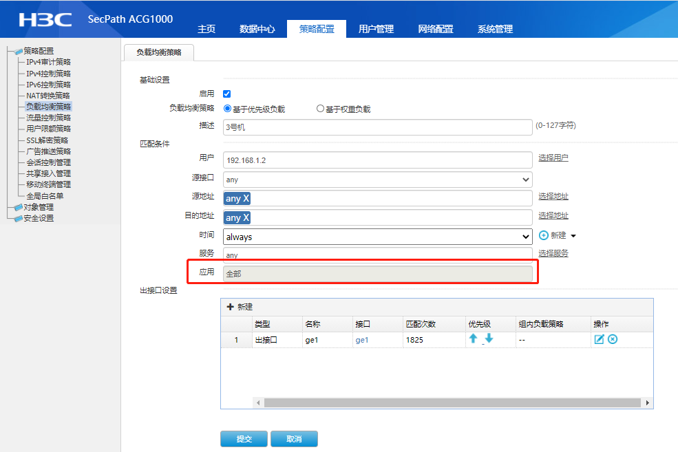Raise ge1 priority with up arrow
This screenshot has width=678, height=452.
click(x=473, y=338)
